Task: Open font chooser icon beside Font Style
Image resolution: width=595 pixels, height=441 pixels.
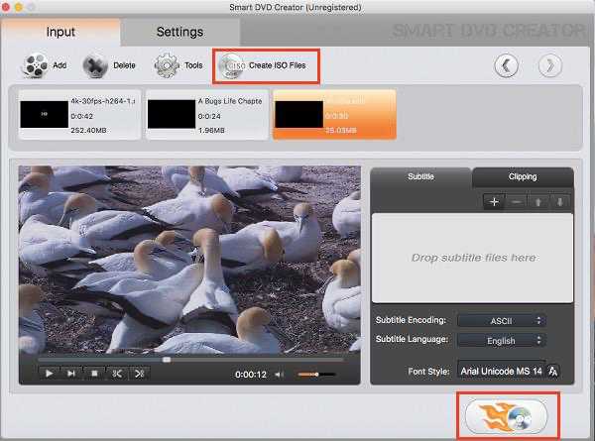Action: coord(553,371)
